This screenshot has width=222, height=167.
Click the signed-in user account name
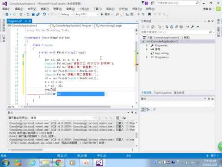coord(208,9)
